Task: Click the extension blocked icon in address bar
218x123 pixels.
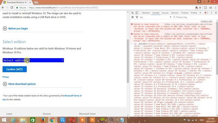Action: click(197, 8)
